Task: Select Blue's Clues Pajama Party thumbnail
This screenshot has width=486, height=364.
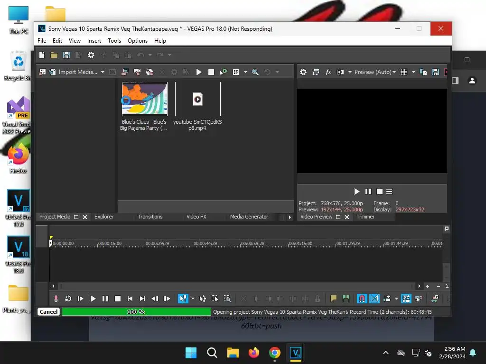Action: pyautogui.click(x=144, y=99)
